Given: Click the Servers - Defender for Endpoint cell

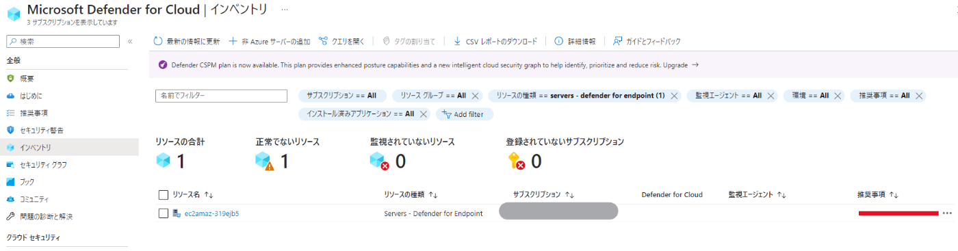Looking at the screenshot, I should pos(433,213).
